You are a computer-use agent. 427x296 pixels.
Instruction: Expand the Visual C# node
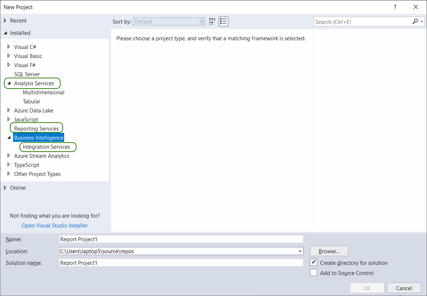click(9, 47)
